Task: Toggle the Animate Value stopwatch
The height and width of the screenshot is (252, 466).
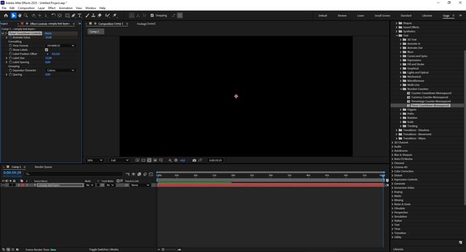Action: 11,38
